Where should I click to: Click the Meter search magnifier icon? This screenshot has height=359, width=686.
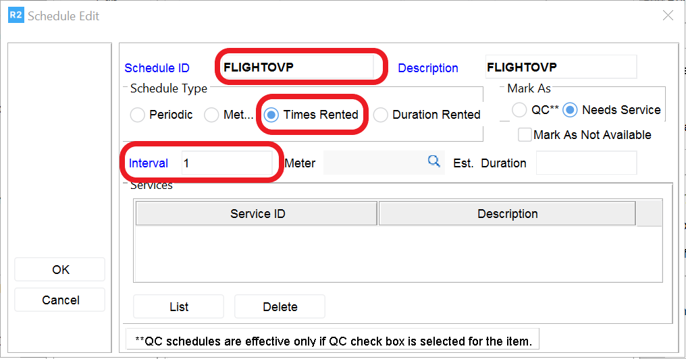point(433,161)
